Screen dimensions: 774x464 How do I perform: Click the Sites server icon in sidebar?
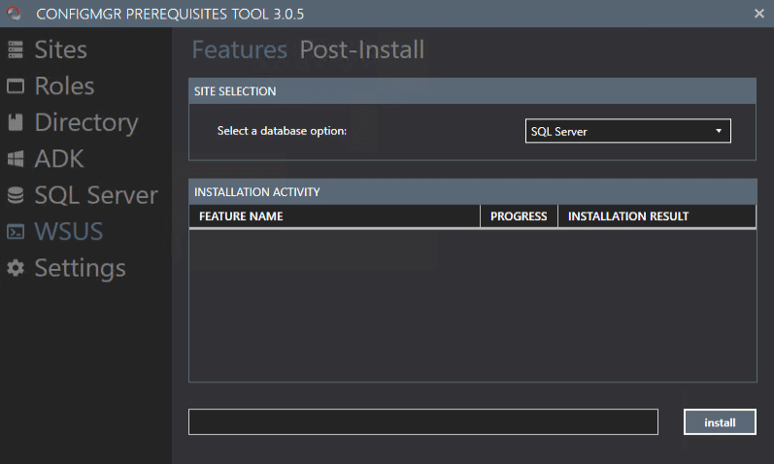pyautogui.click(x=16, y=50)
